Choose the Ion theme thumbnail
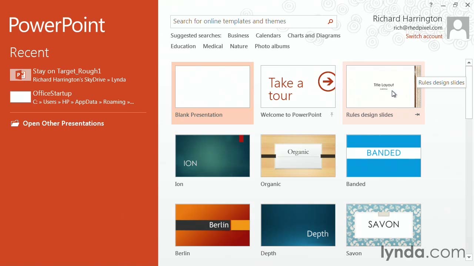Screen dimensions: 474x266 point(212,156)
